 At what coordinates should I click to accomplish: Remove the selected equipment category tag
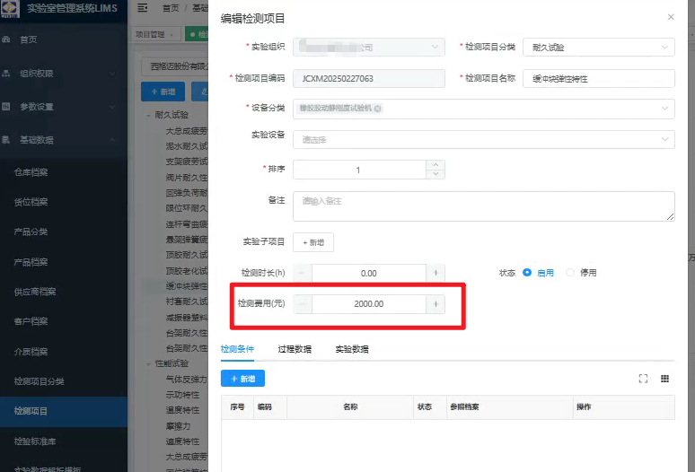point(377,109)
